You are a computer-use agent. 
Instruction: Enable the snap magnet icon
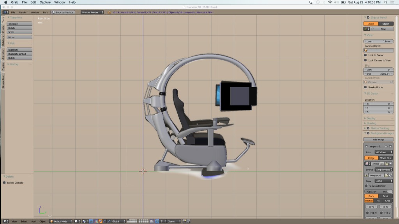(x=157, y=221)
